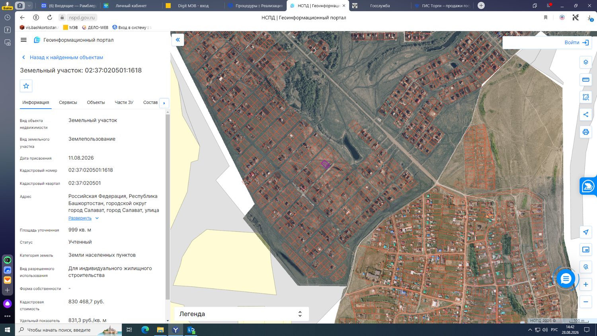The width and height of the screenshot is (597, 336).
Task: Zoom in the map with plus
Action: (x=585, y=284)
